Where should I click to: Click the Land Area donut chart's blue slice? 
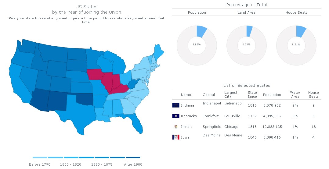[x=250, y=30]
